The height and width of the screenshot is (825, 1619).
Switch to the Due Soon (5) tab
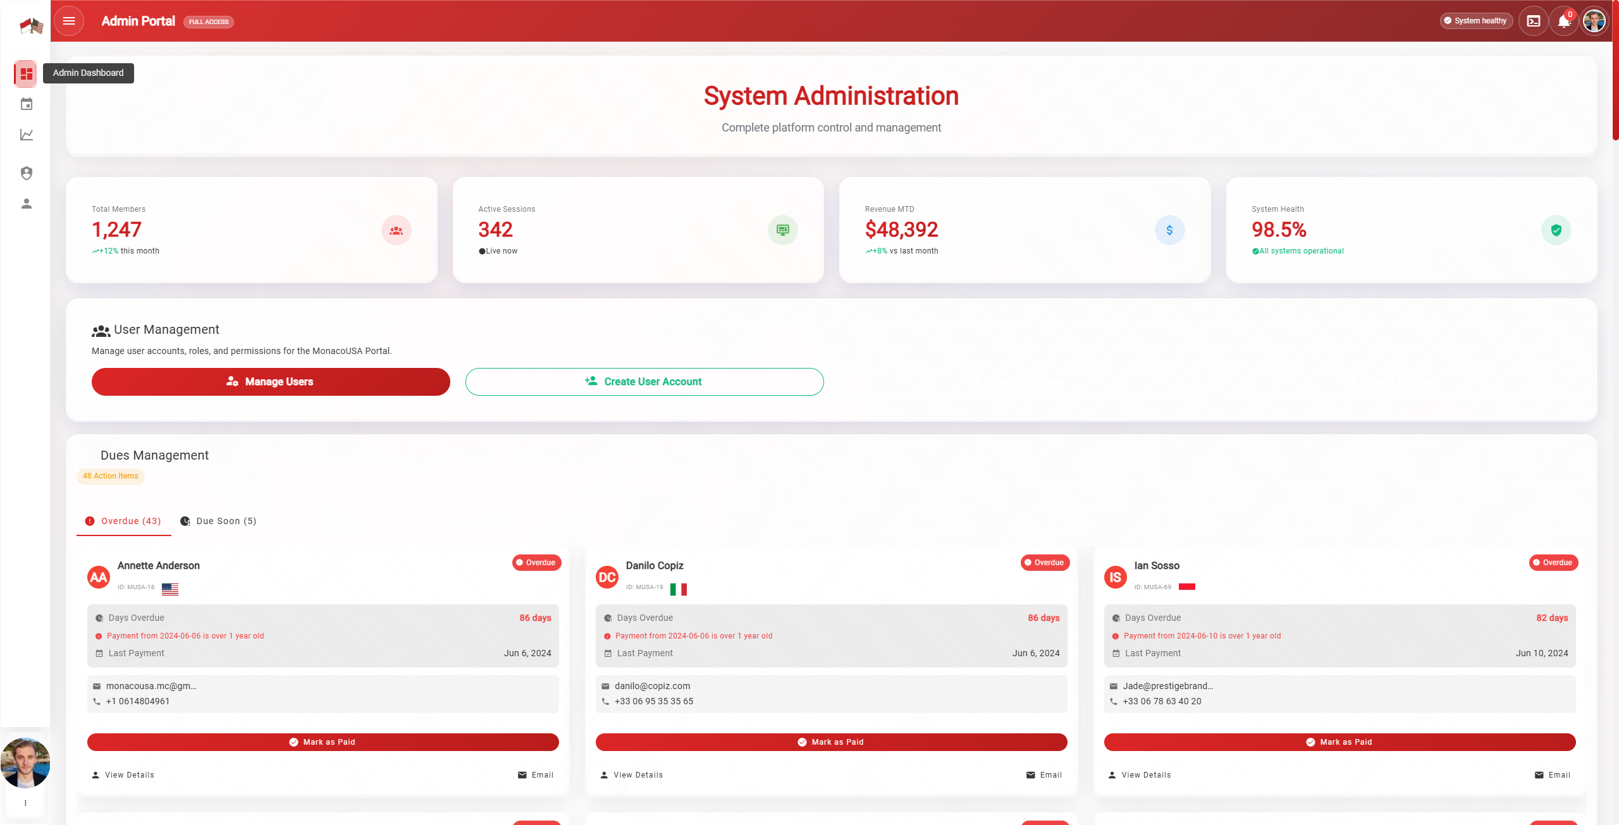coord(219,521)
